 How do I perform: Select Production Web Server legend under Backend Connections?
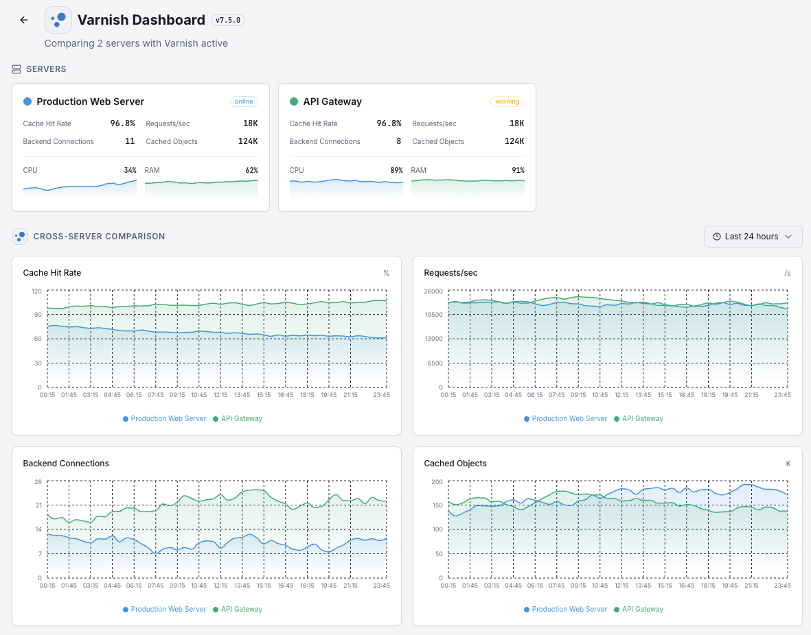(x=164, y=609)
